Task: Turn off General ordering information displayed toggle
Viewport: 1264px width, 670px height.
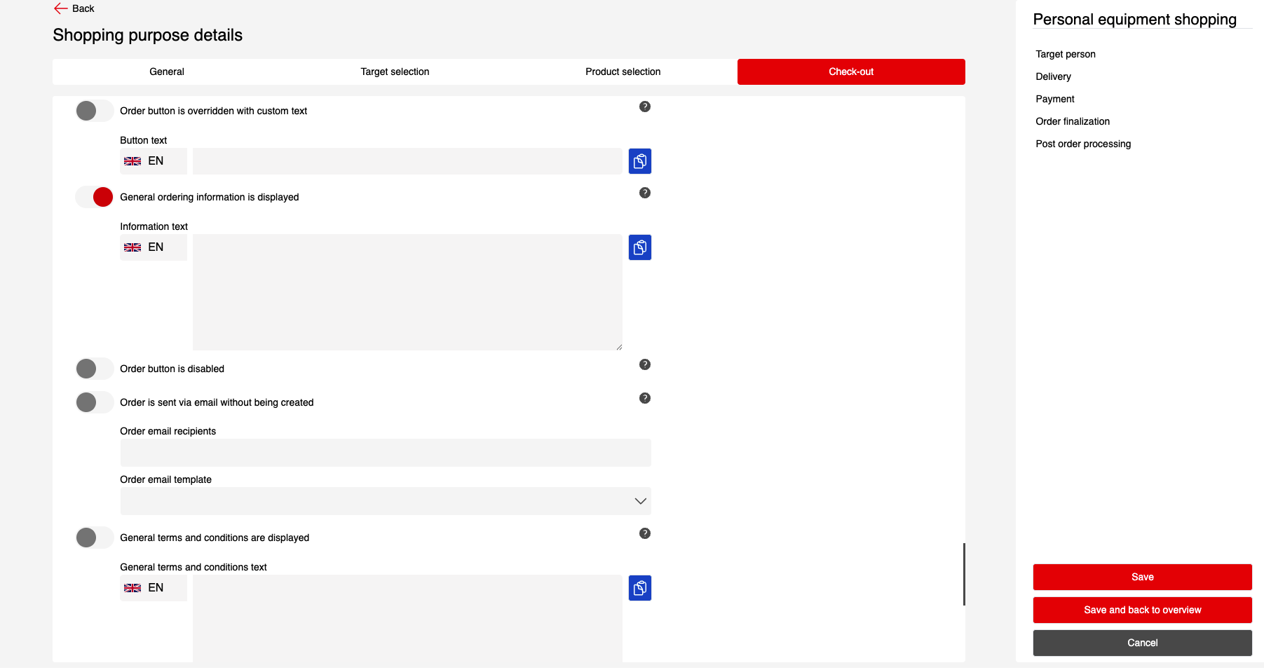Action: click(94, 197)
